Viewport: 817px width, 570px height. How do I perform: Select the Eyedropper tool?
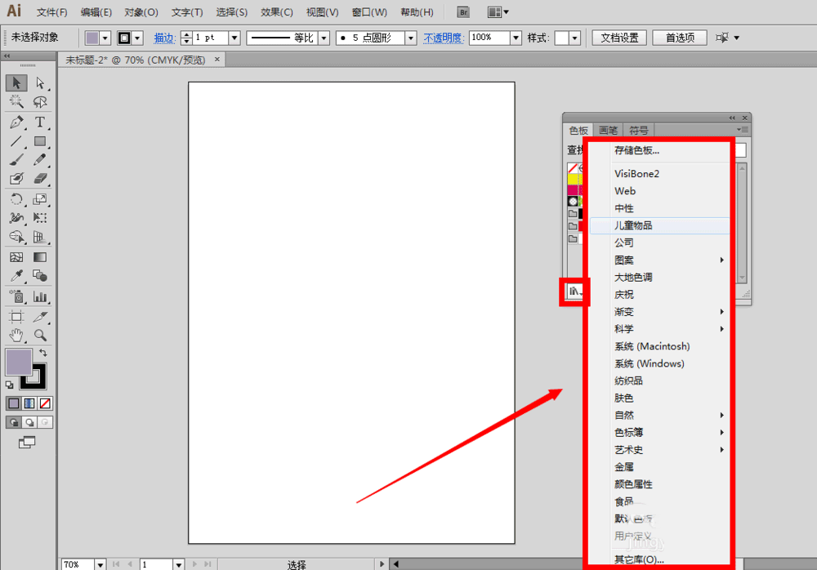click(16, 276)
